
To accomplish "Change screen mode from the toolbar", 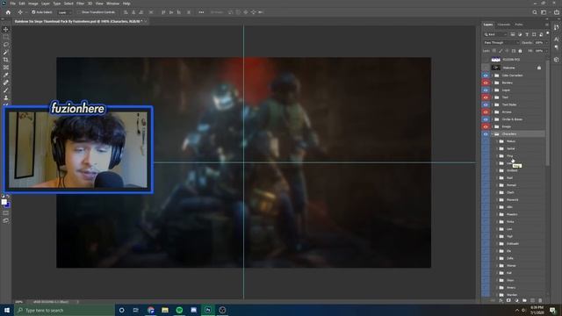I will pyautogui.click(x=6, y=220).
